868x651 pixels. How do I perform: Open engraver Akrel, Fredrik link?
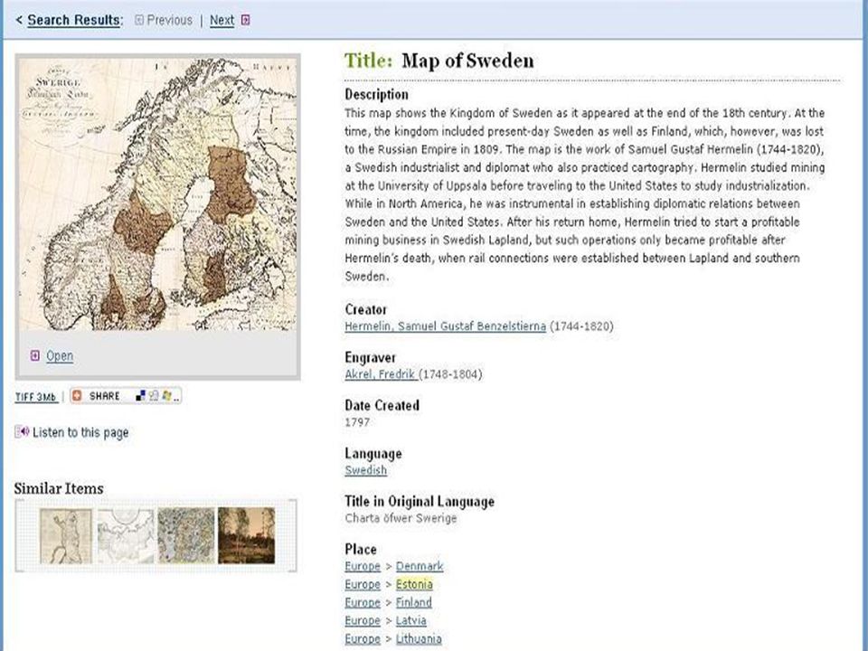pyautogui.click(x=381, y=374)
